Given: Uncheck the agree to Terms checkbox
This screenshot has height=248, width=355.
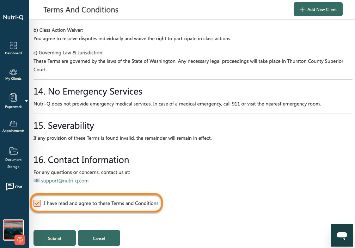Looking at the screenshot, I should [37, 203].
